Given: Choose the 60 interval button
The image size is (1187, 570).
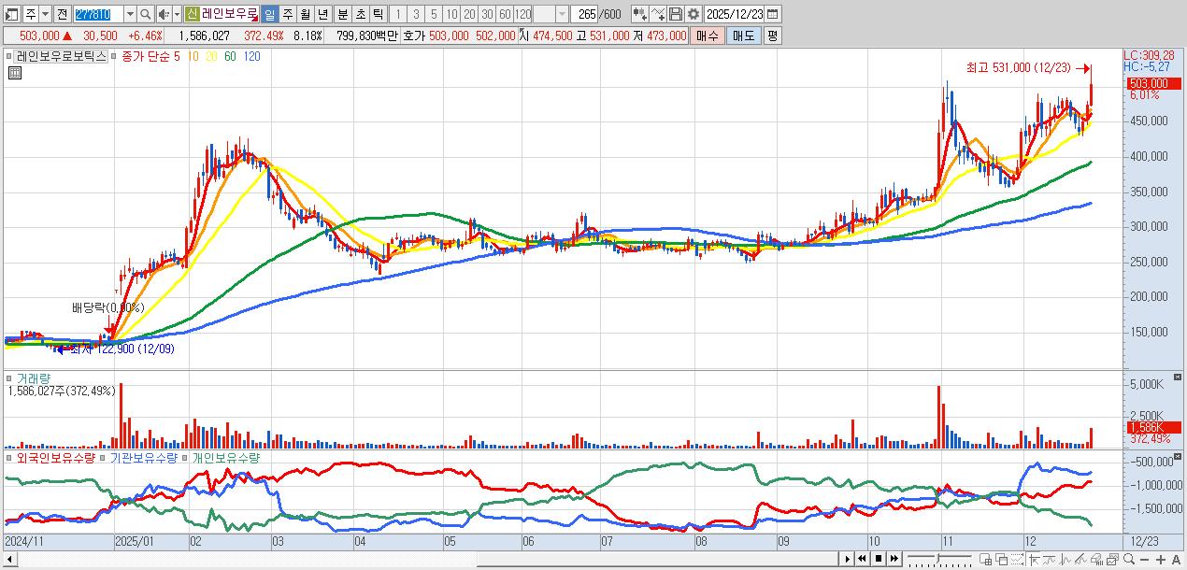Looking at the screenshot, I should (505, 14).
